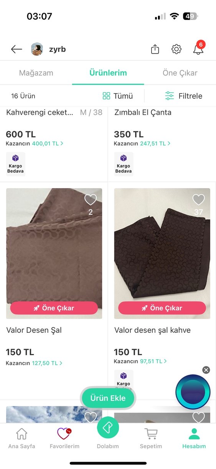This screenshot has width=216, height=469.
Task: Open the Filtrele filter options
Action: (183, 96)
